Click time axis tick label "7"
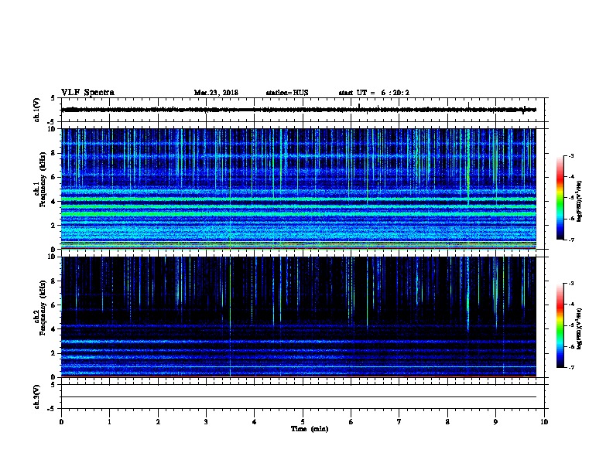Screen dimensions: 613x473 399,421
